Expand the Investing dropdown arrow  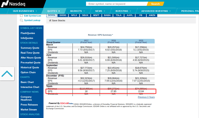coord(130,11)
